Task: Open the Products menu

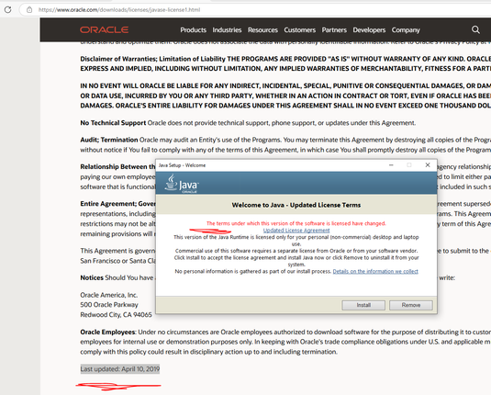Action: pyautogui.click(x=194, y=30)
